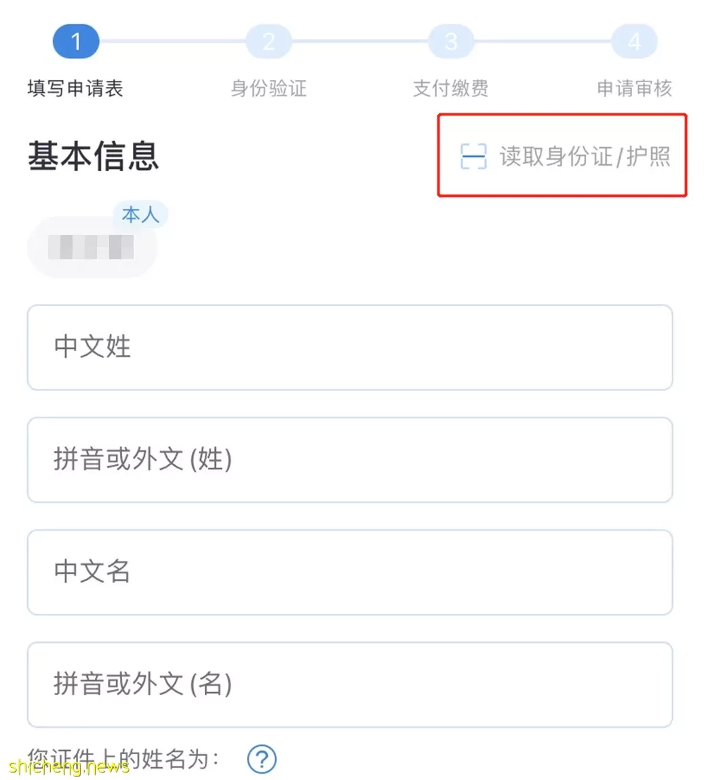
Task: Go to 申请审核 step label
Action: tap(634, 88)
